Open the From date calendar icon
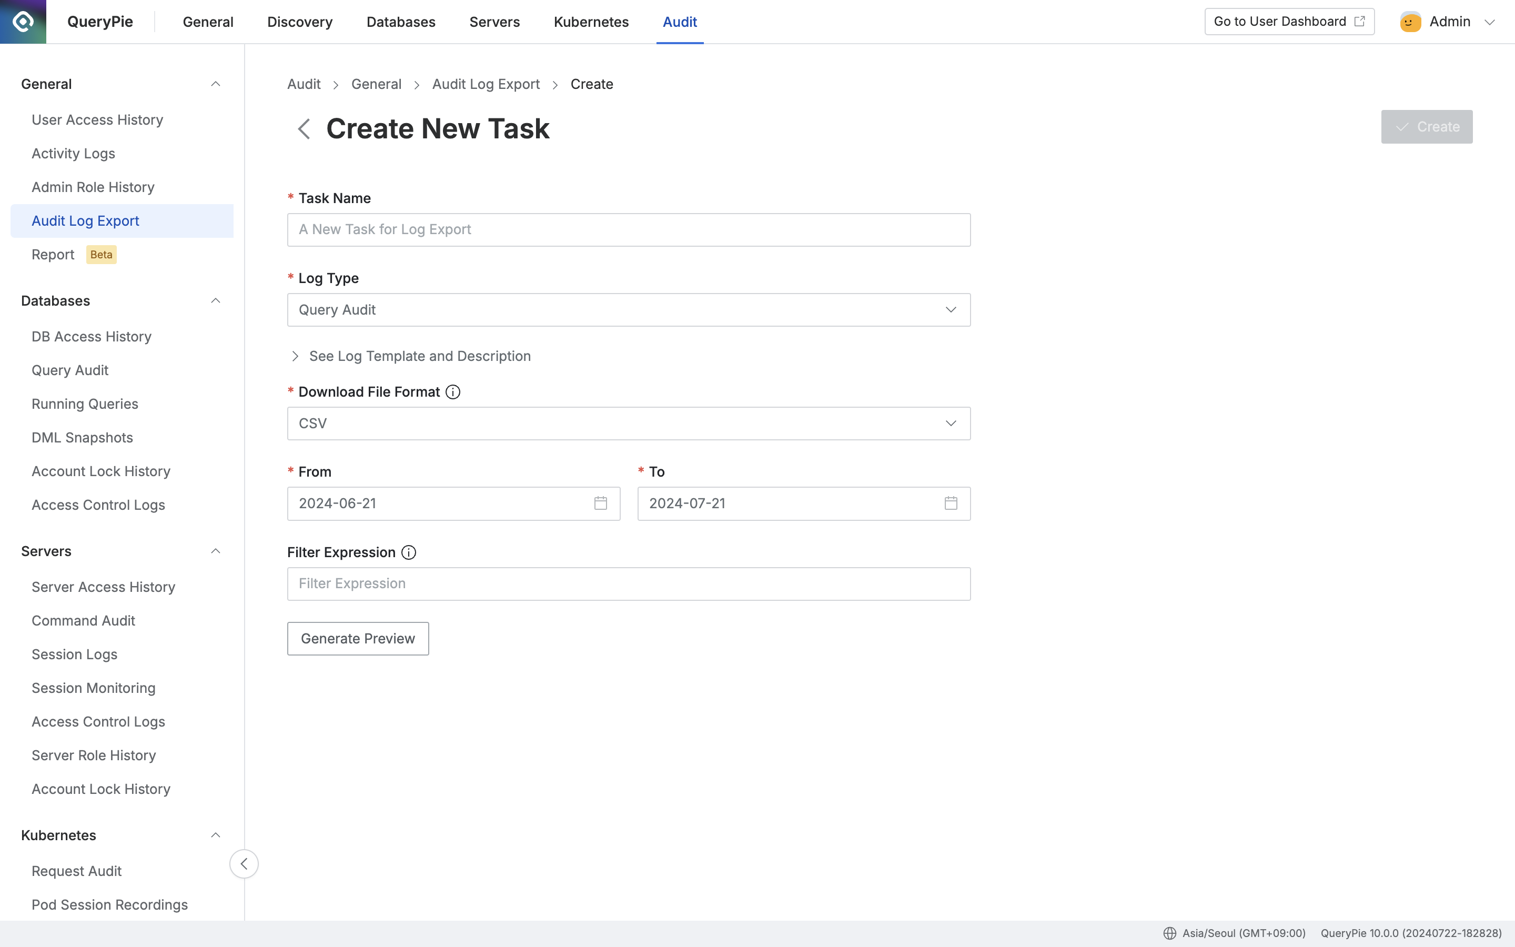This screenshot has height=947, width=1515. 600,503
